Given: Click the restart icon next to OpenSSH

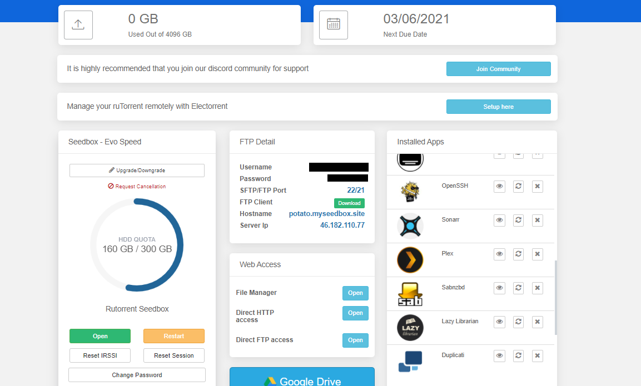Looking at the screenshot, I should pyautogui.click(x=518, y=186).
